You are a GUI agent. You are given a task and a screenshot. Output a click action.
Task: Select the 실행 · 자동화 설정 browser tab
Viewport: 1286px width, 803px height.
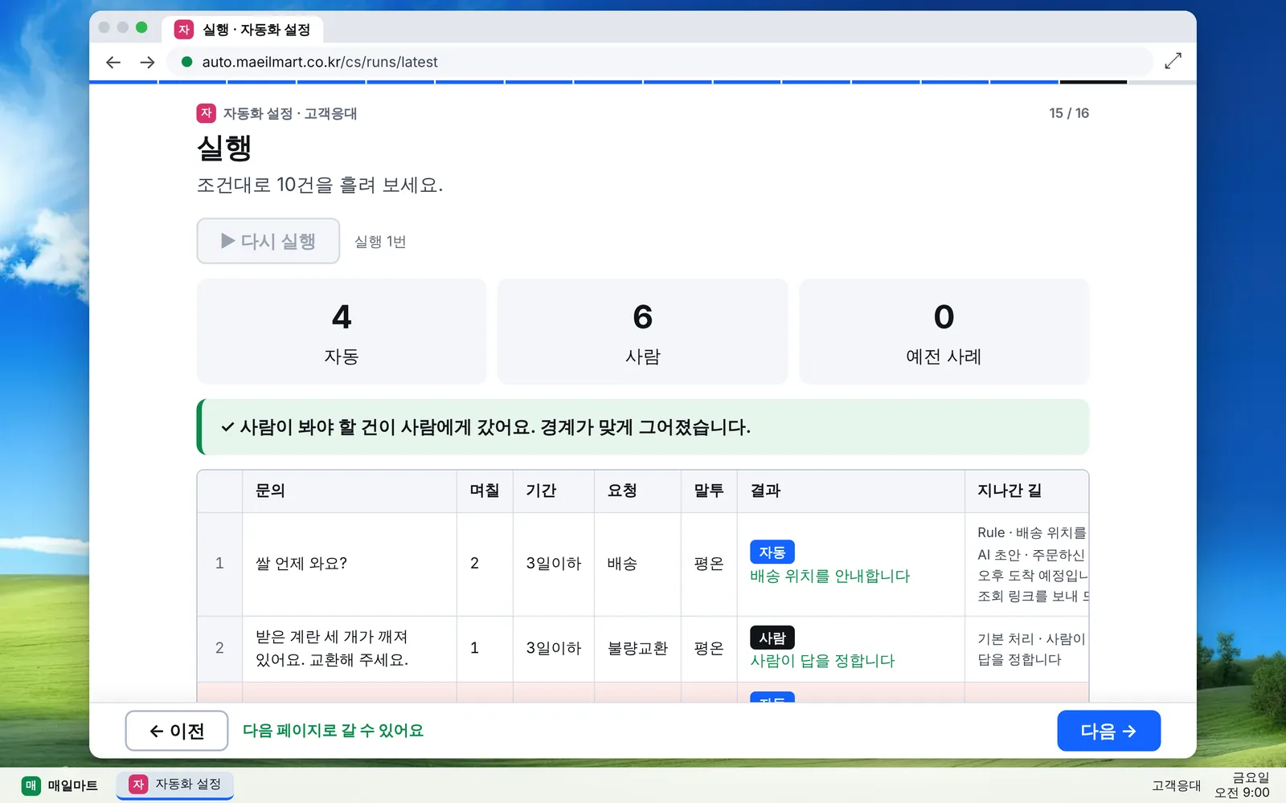pyautogui.click(x=243, y=30)
